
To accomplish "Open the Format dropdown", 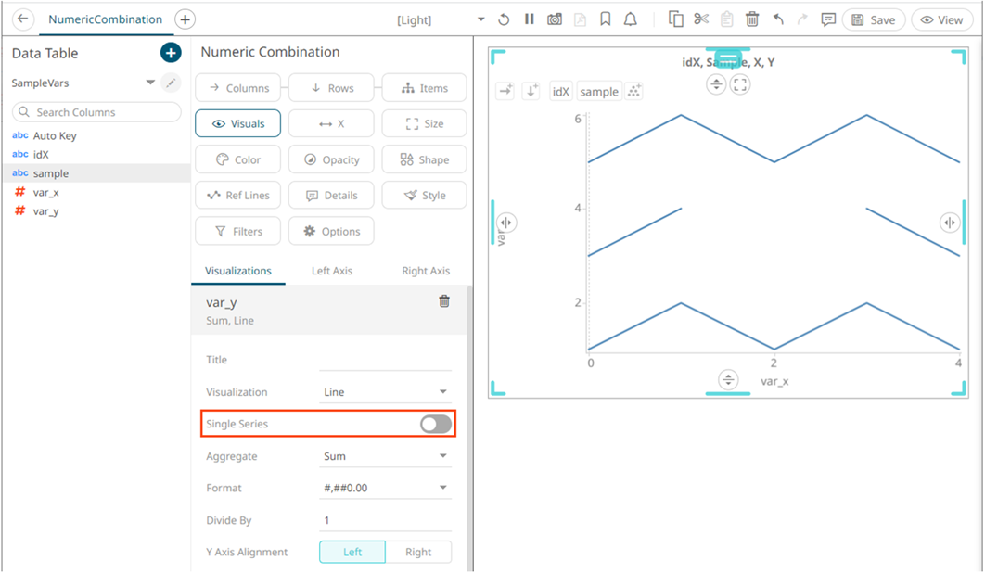I will 385,488.
